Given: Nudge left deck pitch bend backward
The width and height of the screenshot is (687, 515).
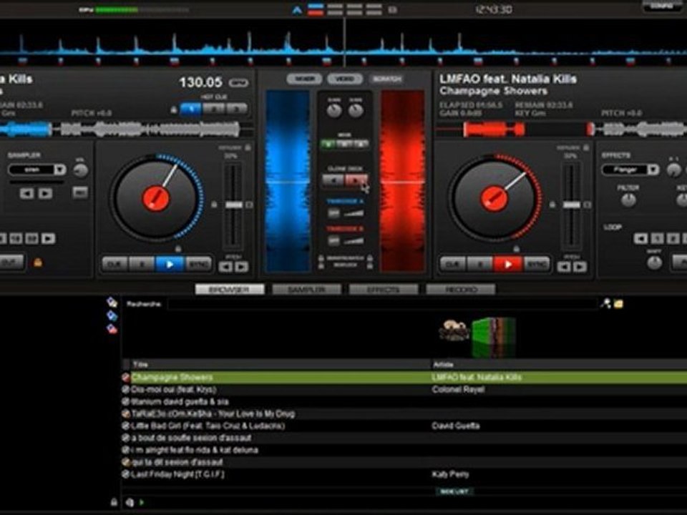Looking at the screenshot, I should [x=225, y=267].
